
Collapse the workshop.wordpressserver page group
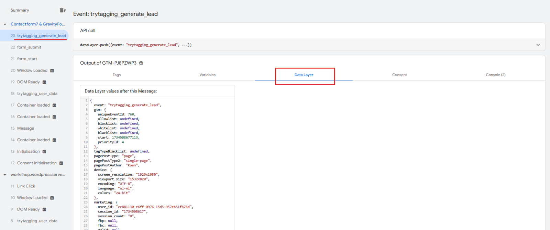5,175
